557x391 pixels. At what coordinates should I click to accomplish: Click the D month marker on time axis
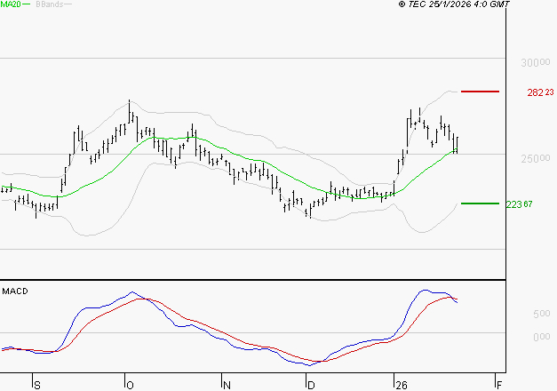coord(311,386)
